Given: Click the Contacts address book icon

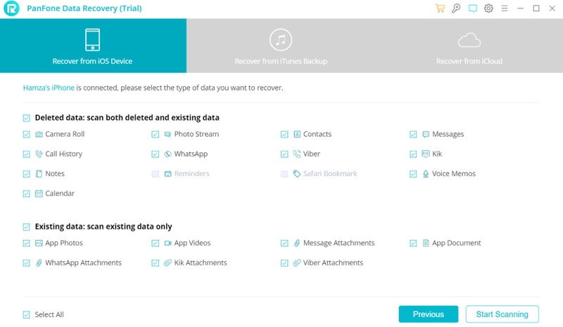Looking at the screenshot, I should tap(297, 134).
